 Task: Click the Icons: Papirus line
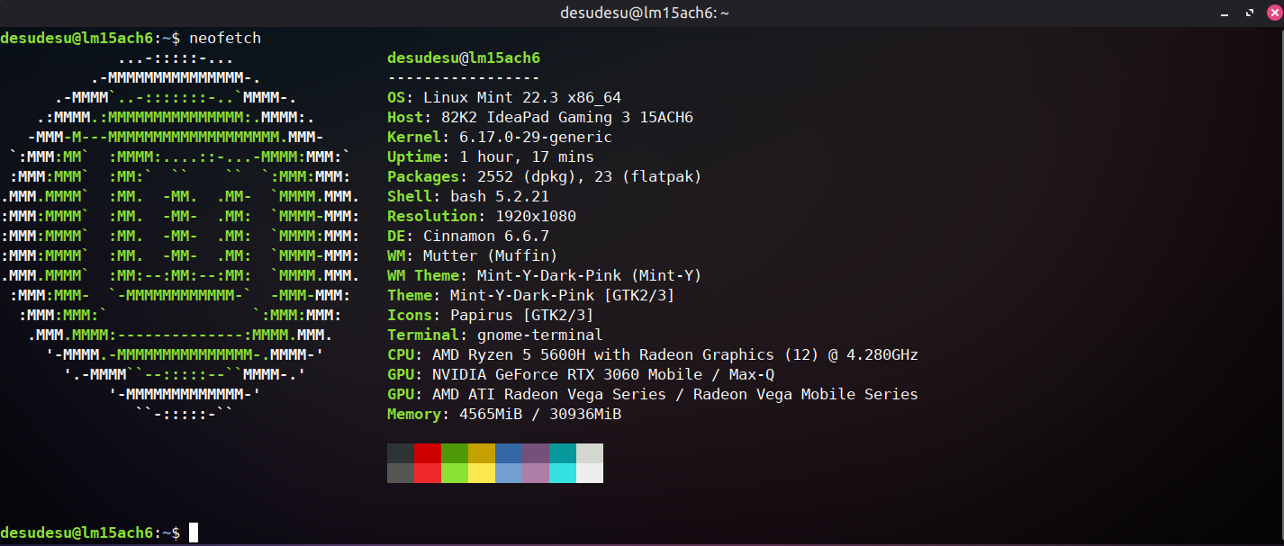[491, 315]
